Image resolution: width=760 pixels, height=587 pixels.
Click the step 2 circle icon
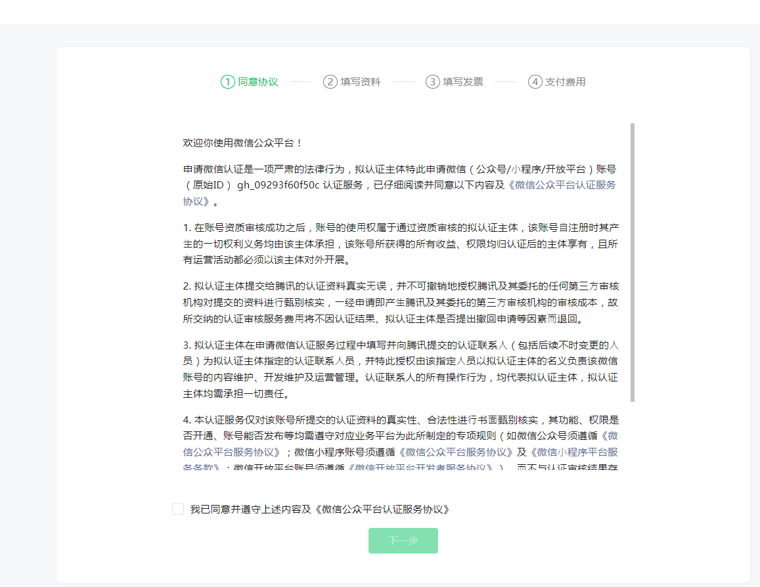pyautogui.click(x=330, y=82)
